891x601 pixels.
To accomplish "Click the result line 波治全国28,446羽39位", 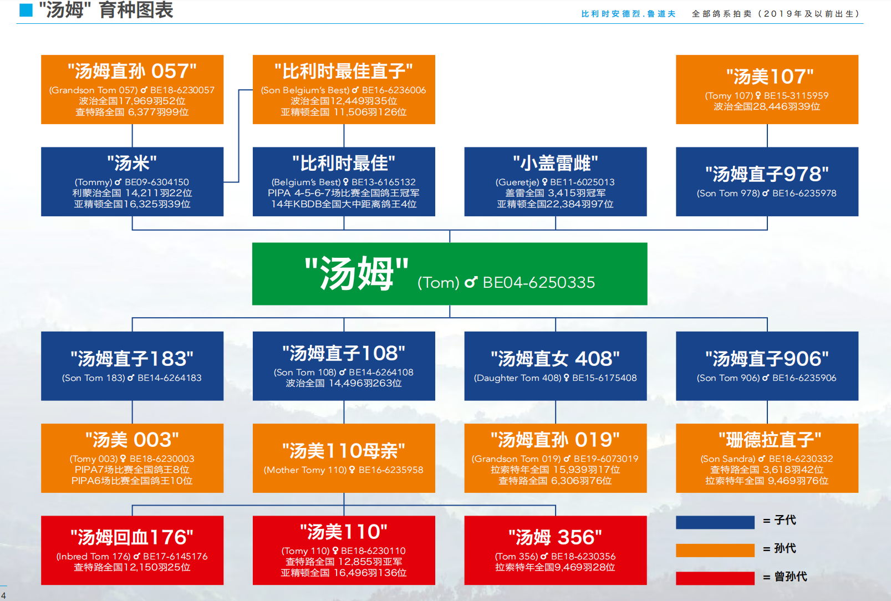I will [x=767, y=106].
